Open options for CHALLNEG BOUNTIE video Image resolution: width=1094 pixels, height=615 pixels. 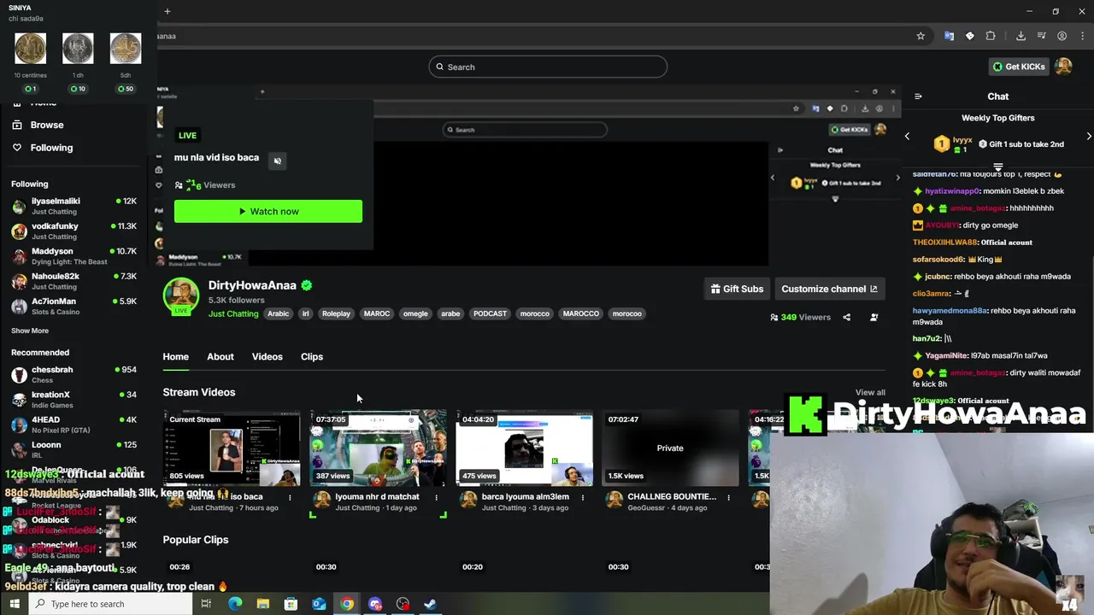point(728,497)
